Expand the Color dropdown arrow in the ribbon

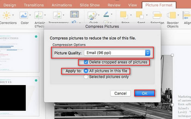30,15
